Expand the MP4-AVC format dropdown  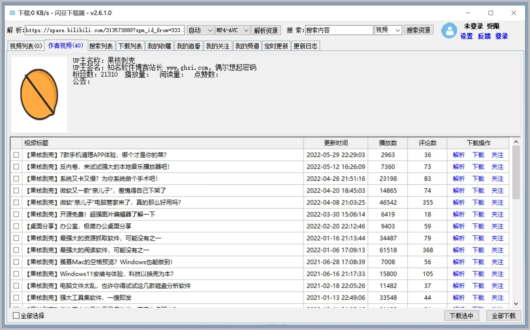tap(232, 30)
